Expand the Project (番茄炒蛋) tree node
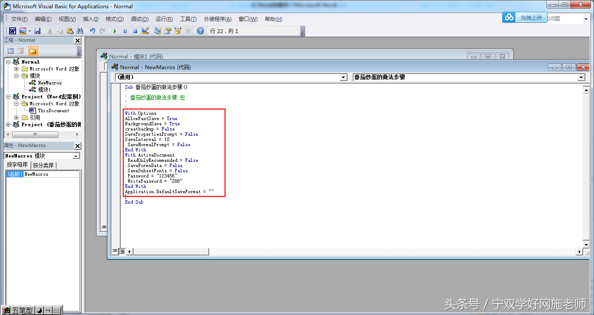The width and height of the screenshot is (594, 315). point(8,124)
